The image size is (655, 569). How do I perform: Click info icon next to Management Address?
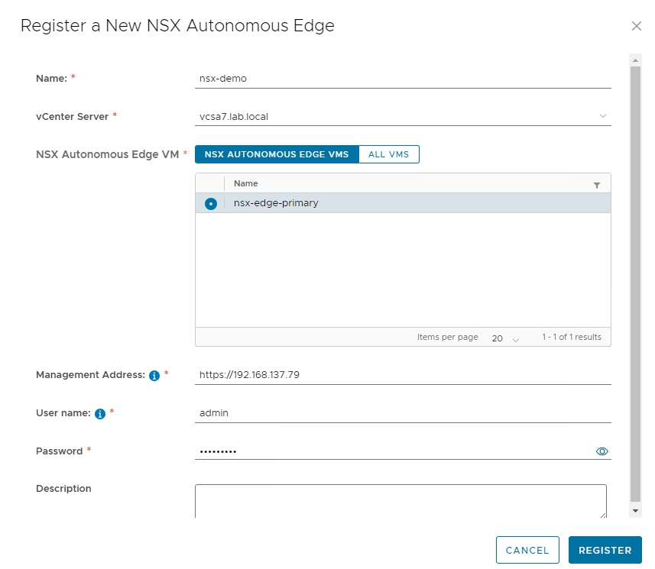(154, 376)
